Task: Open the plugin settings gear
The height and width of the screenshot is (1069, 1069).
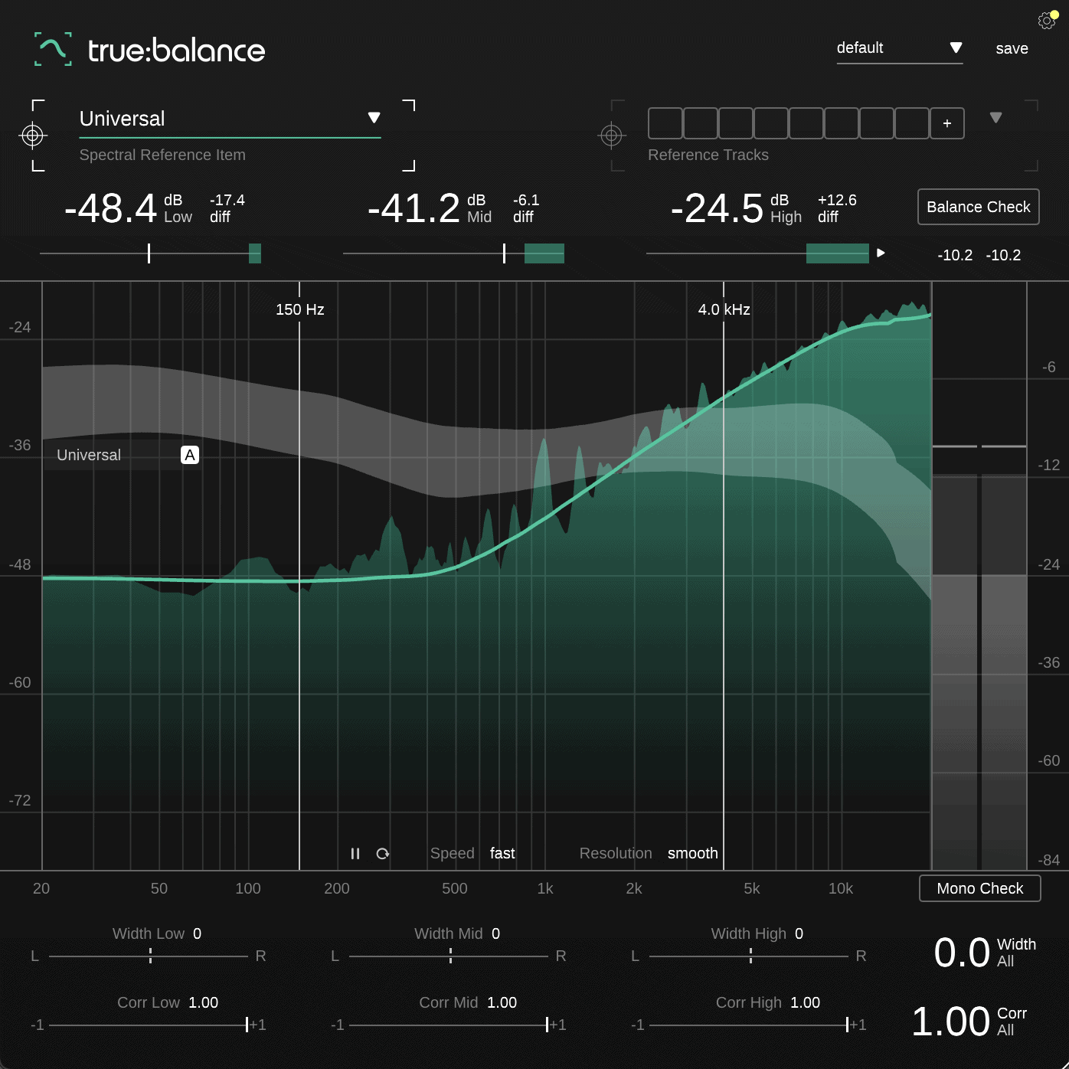Action: pos(1046,21)
